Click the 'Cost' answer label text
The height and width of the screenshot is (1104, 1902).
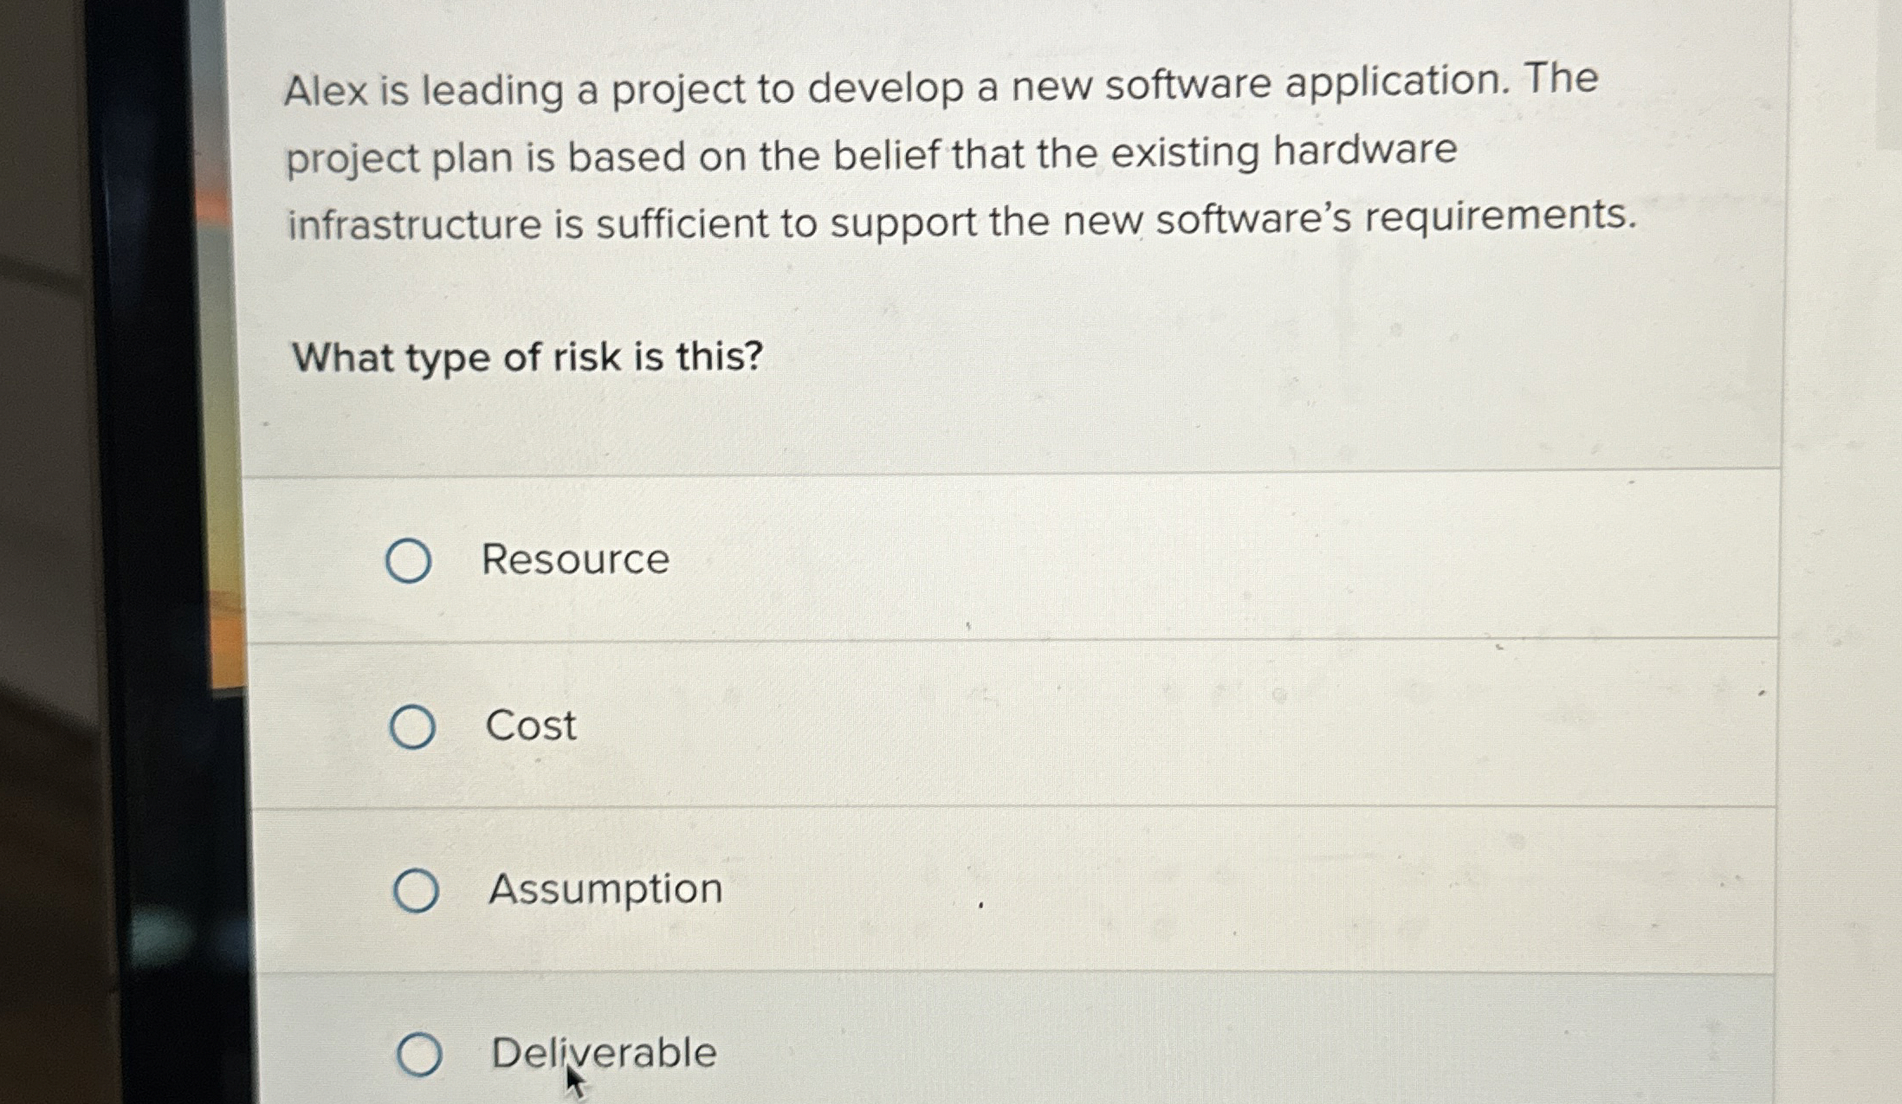coord(530,725)
